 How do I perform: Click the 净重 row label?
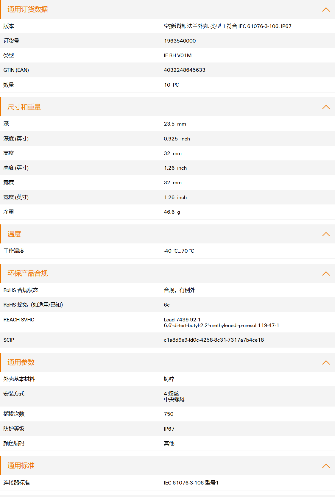[x=9, y=212]
